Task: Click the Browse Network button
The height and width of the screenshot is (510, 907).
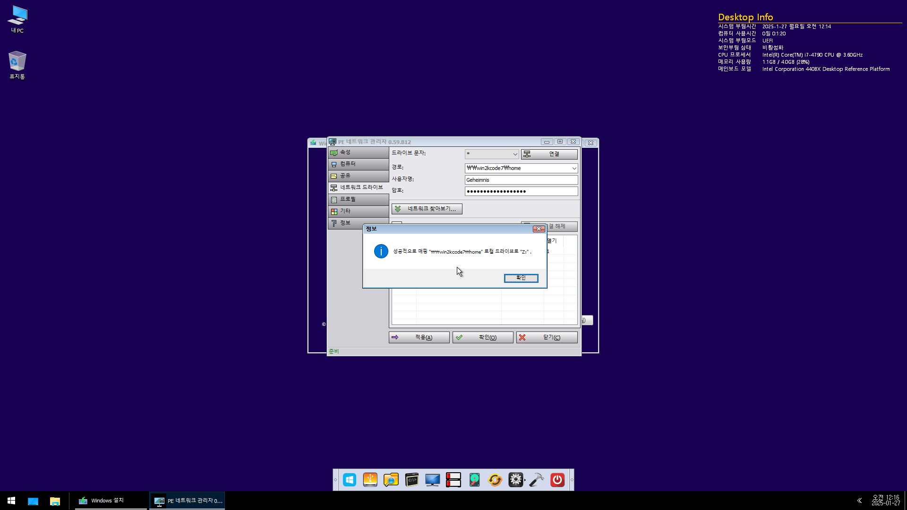Action: (427, 209)
